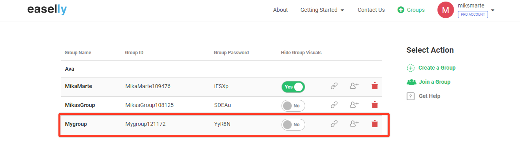The height and width of the screenshot is (142, 520).
Task: Open account dropdown arrow next to miksmarte
Action: click(x=492, y=10)
